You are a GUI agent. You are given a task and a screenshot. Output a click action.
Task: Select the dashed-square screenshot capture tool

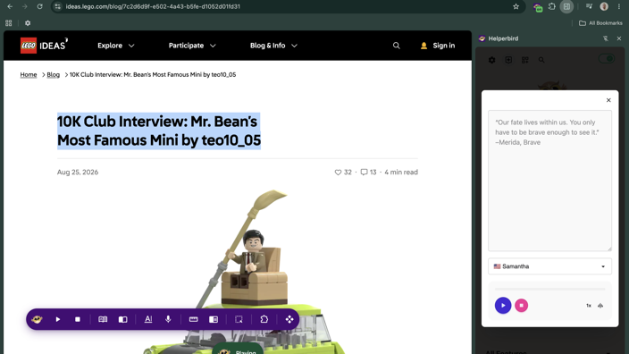[x=239, y=319]
